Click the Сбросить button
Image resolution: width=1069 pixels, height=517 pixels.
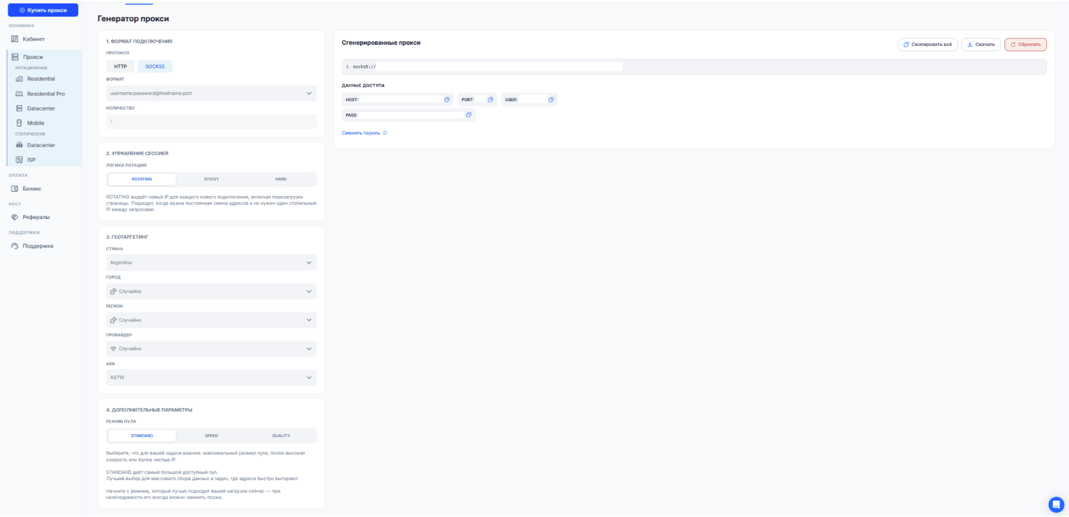pos(1025,44)
